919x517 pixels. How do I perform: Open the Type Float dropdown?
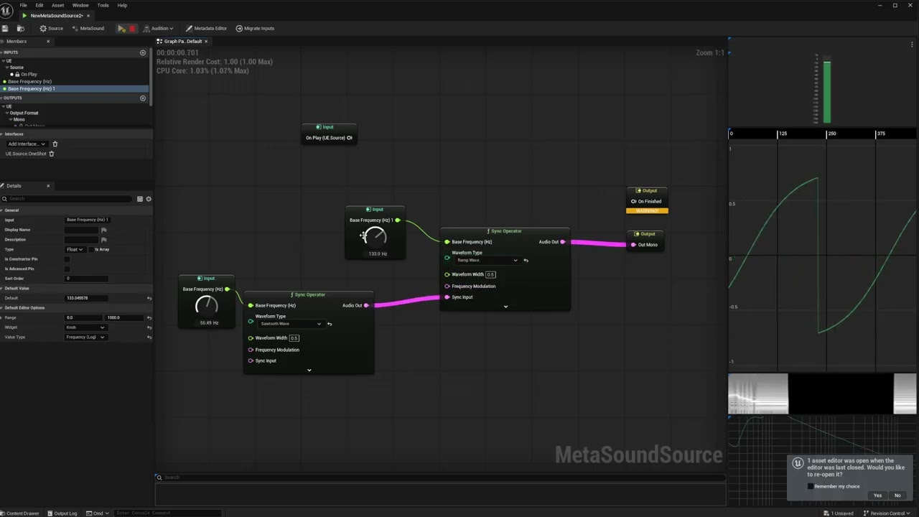point(75,249)
